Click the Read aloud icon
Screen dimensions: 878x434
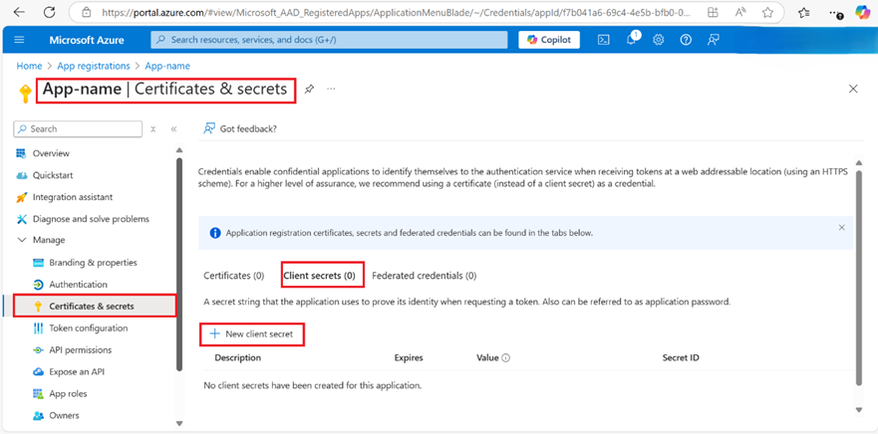click(x=740, y=12)
